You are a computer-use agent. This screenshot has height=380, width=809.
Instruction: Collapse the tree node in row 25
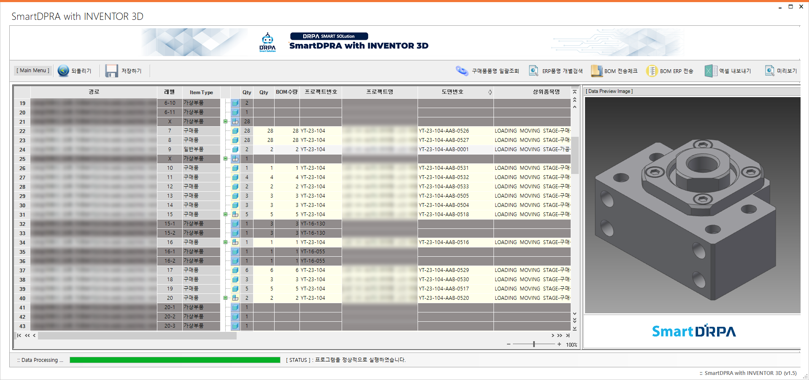(226, 159)
